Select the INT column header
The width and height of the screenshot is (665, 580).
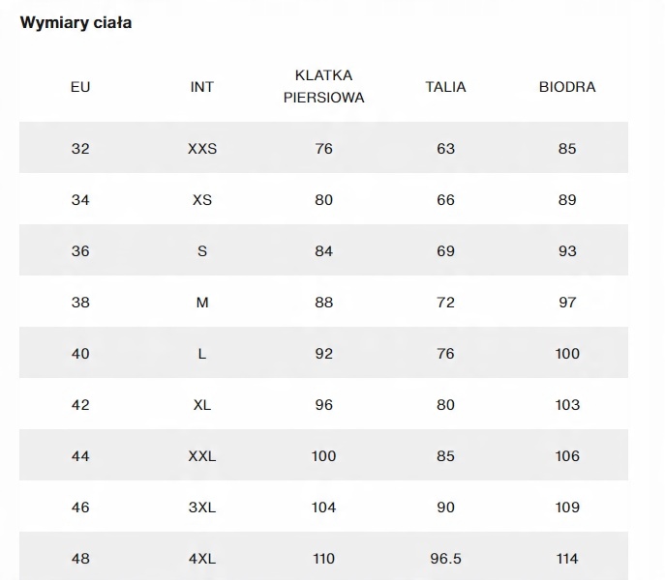(202, 87)
